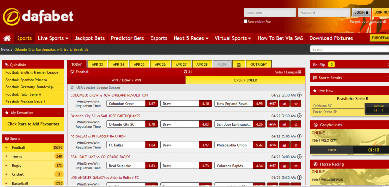This screenshot has height=187, width=389.
Task: Show +56 more markets for FC Dallas match
Action: [x=273, y=145]
